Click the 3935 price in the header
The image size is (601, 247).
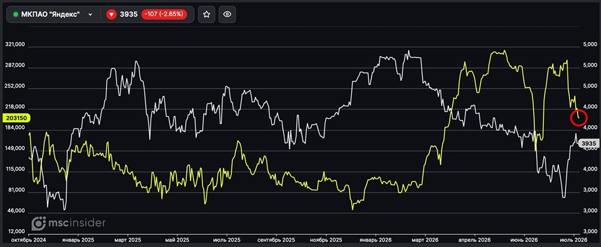click(x=130, y=14)
